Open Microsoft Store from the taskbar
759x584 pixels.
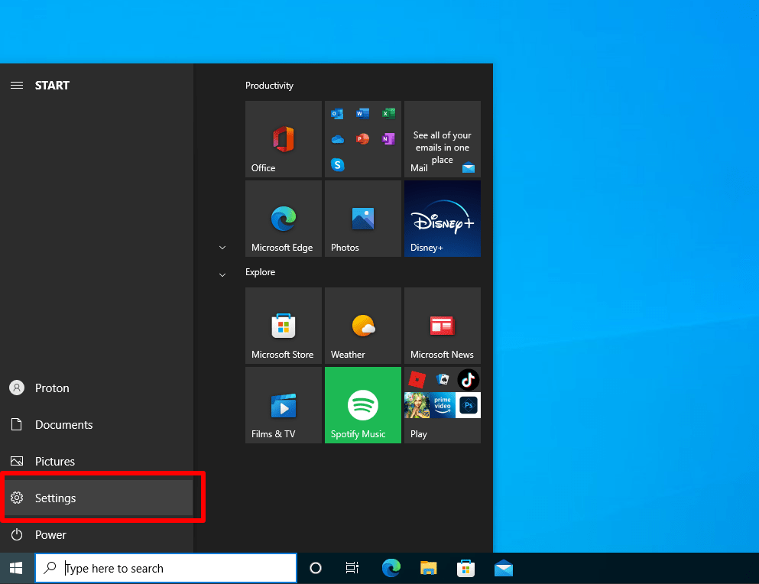click(x=465, y=568)
